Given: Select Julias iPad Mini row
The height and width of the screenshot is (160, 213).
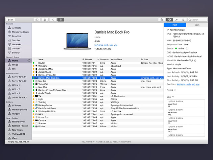Looking at the screenshot, I should point(98,69).
